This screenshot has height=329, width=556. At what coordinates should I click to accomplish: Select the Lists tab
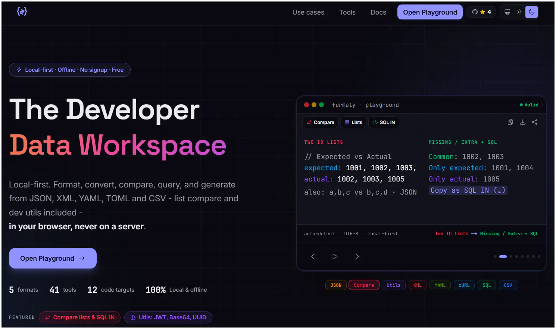tap(353, 122)
